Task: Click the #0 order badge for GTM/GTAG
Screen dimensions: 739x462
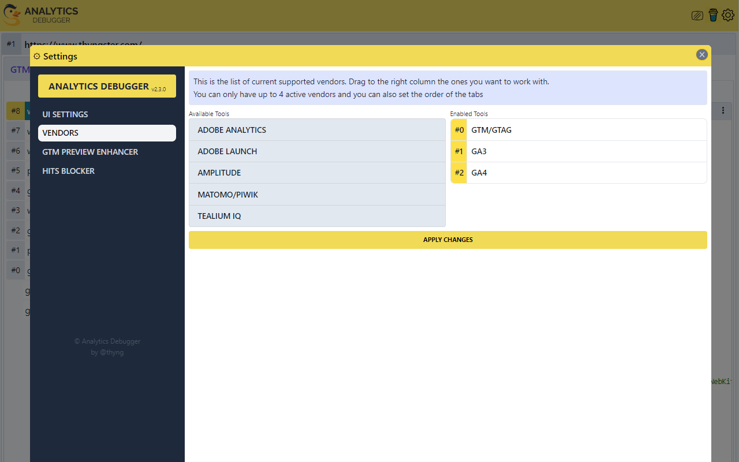Action: point(459,130)
